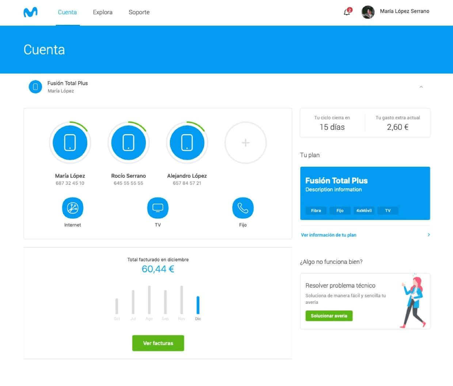The width and height of the screenshot is (453, 386).
Task: Click phone number 657 84 57 21
Action: click(187, 183)
